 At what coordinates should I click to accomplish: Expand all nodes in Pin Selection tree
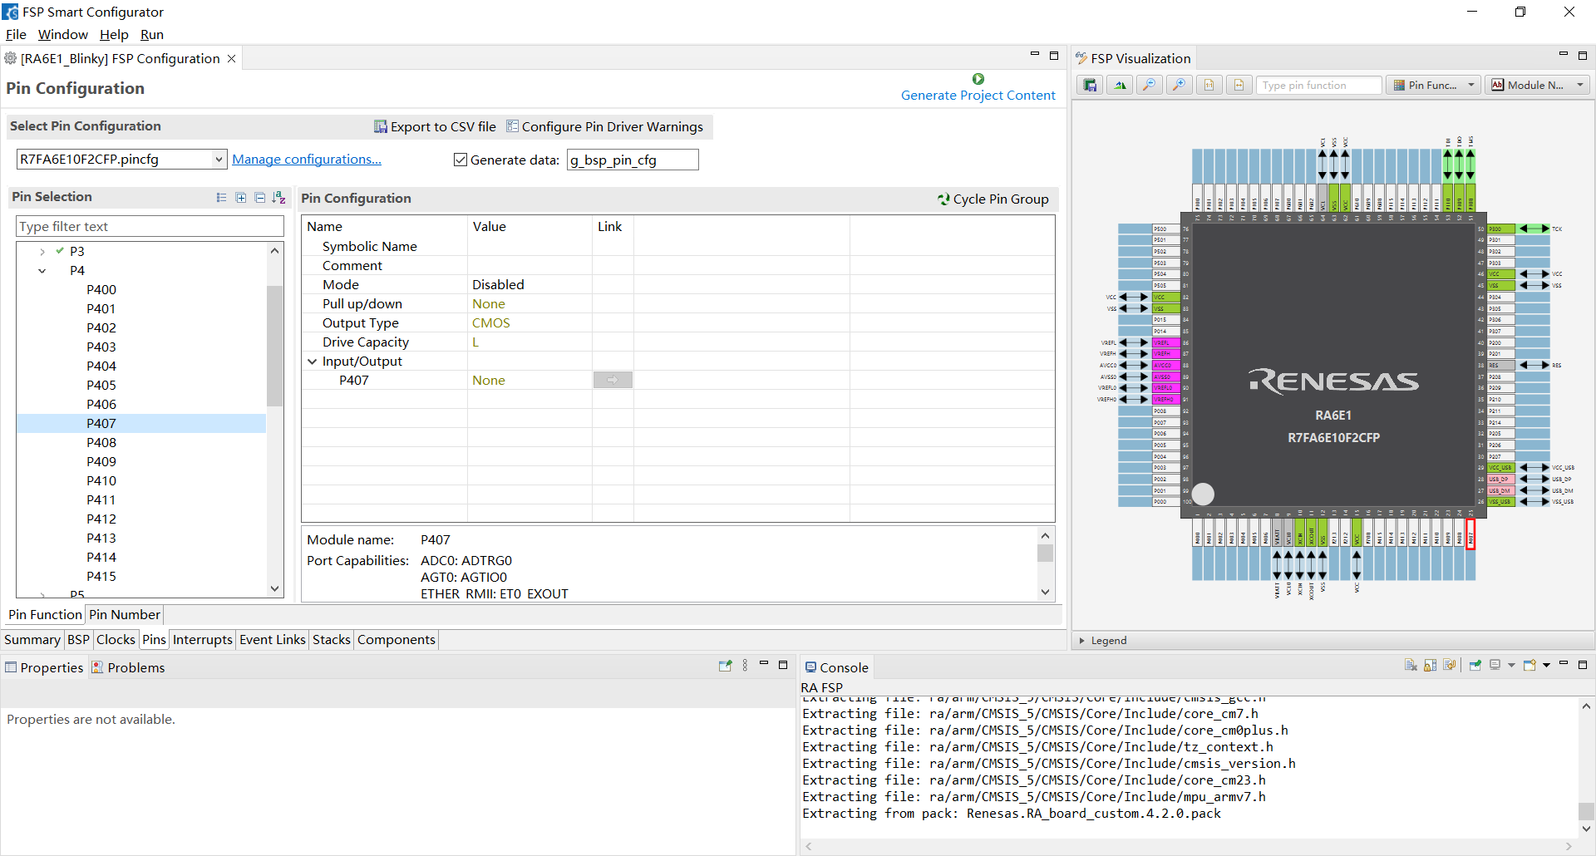240,198
